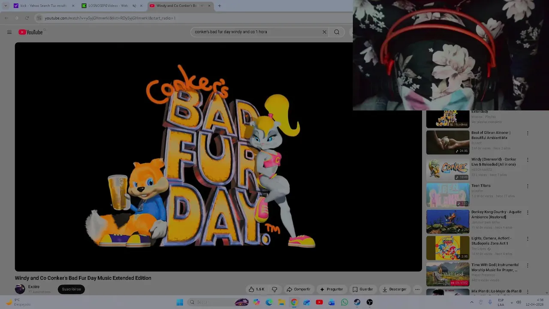Go to YouTube home via logo
The height and width of the screenshot is (309, 549).
pos(30,32)
